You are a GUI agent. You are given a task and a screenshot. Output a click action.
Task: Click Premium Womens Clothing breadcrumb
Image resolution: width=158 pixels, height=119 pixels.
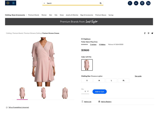coord(33,33)
